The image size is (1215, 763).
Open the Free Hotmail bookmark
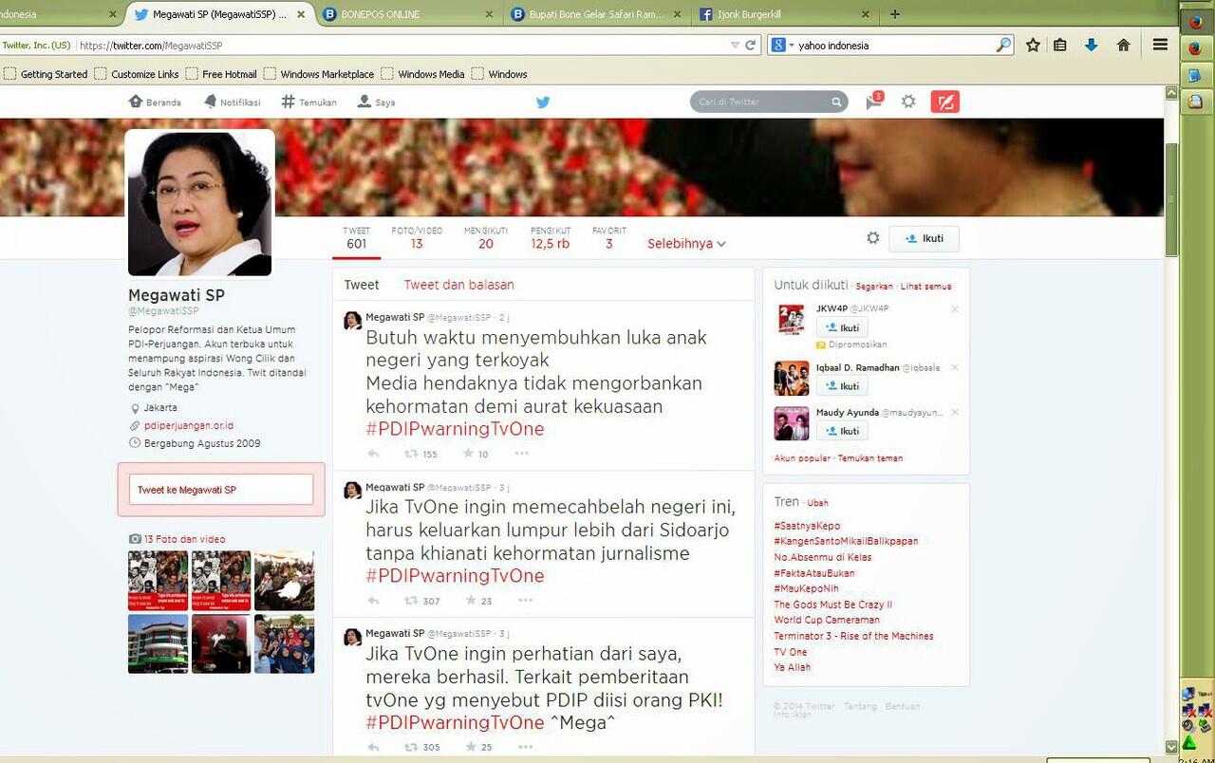pos(221,74)
